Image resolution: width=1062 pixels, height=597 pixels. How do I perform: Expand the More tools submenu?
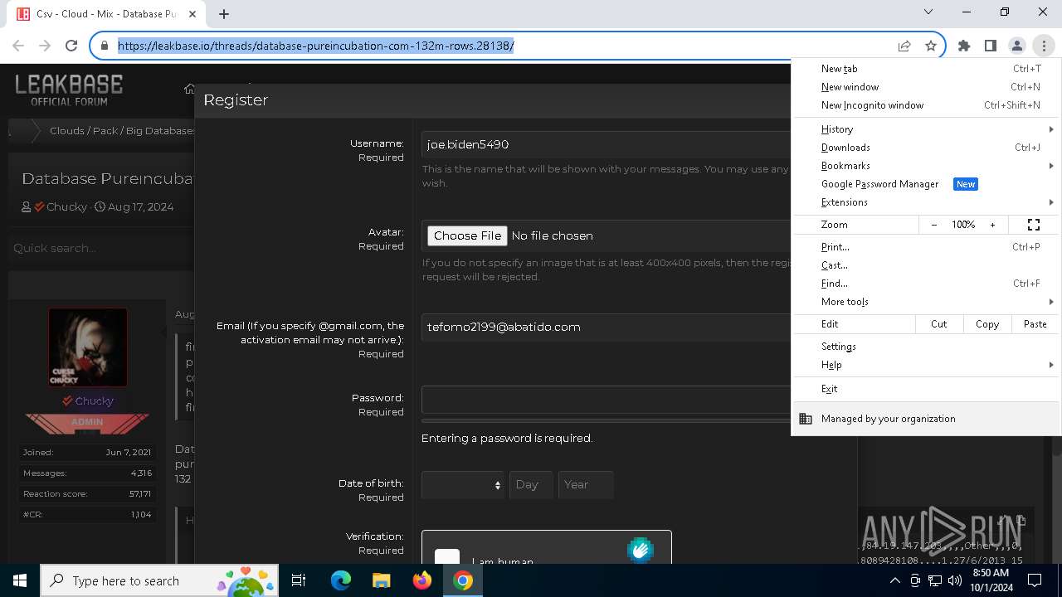(x=926, y=302)
